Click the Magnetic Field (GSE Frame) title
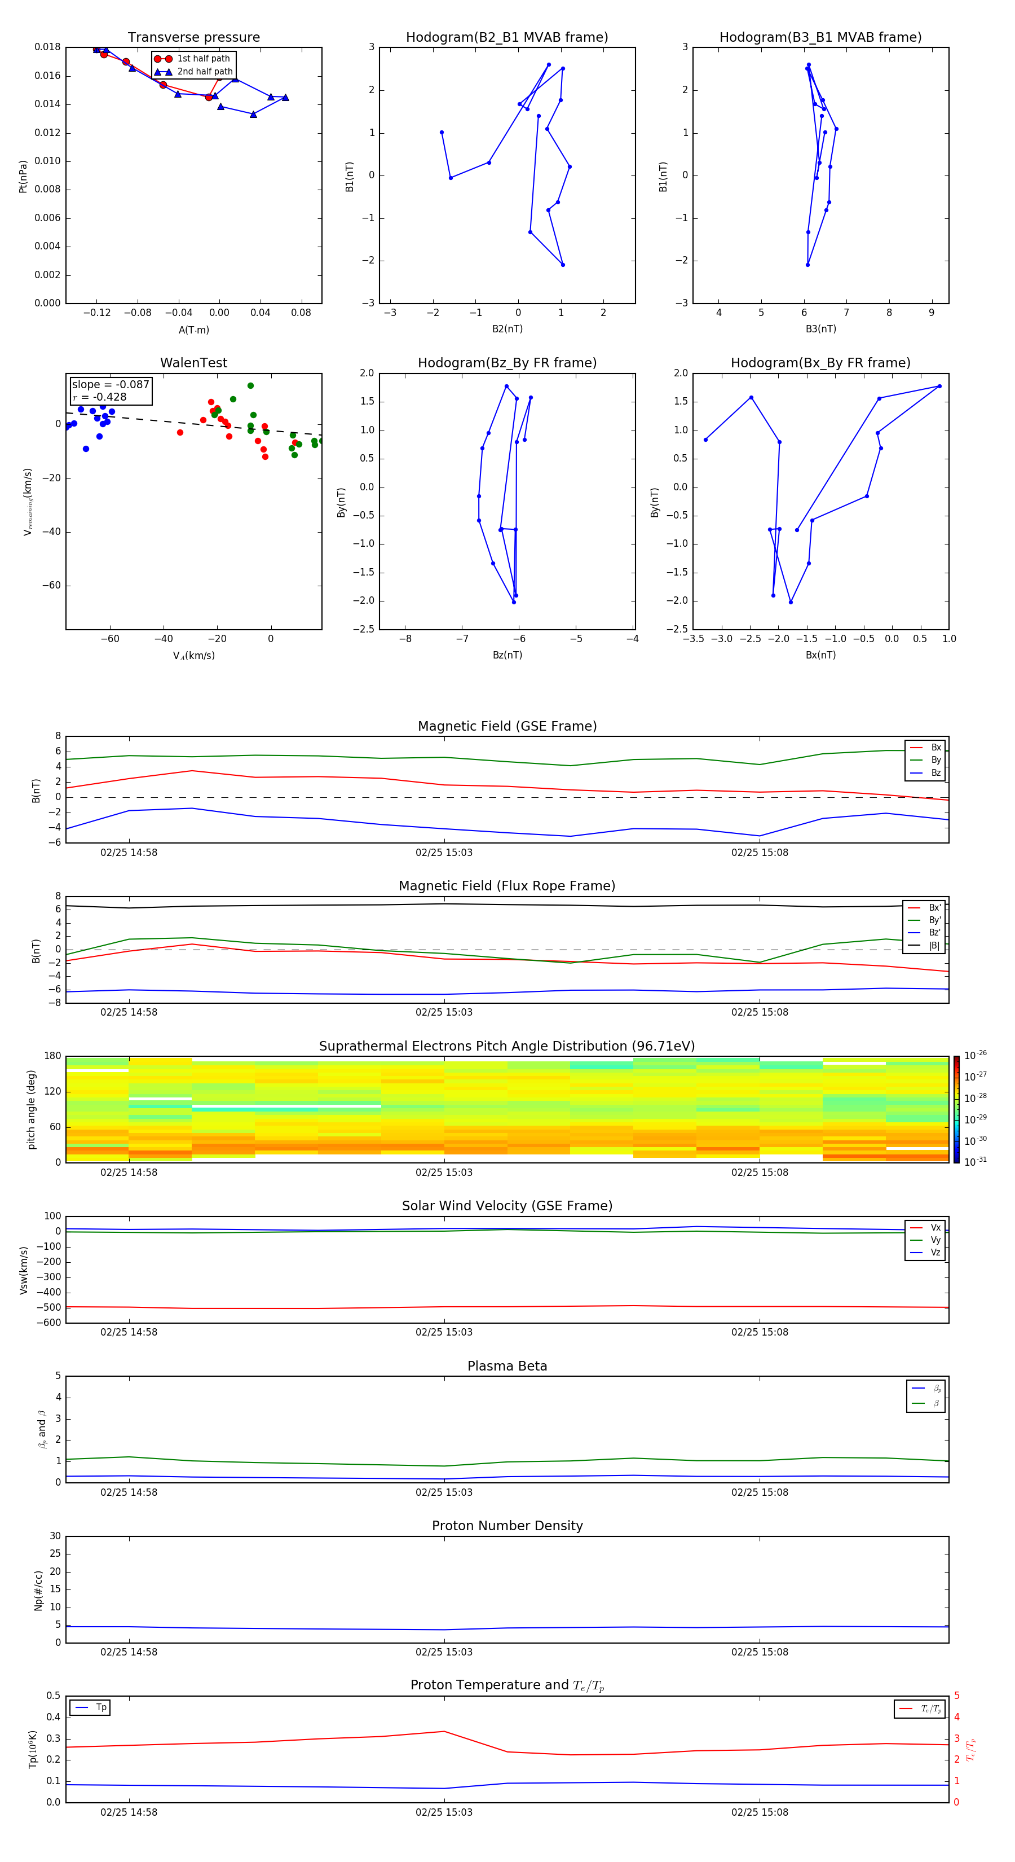 (507, 726)
